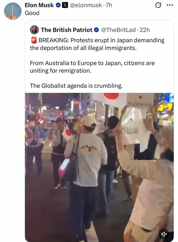Play the embedded Japan protest video
Image resolution: width=178 pixels, height=242 pixels.
(99, 167)
